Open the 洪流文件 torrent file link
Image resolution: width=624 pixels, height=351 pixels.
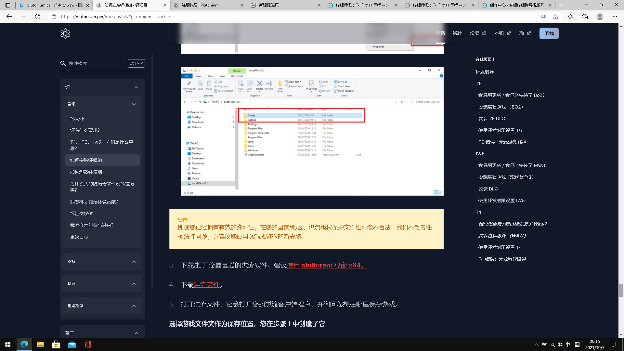pos(207,285)
